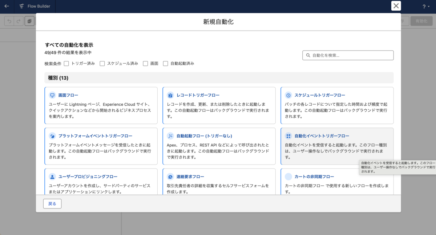Click the 新規自動化 dialog title
Viewport: 436px width, 235px height.
pyautogui.click(x=218, y=22)
